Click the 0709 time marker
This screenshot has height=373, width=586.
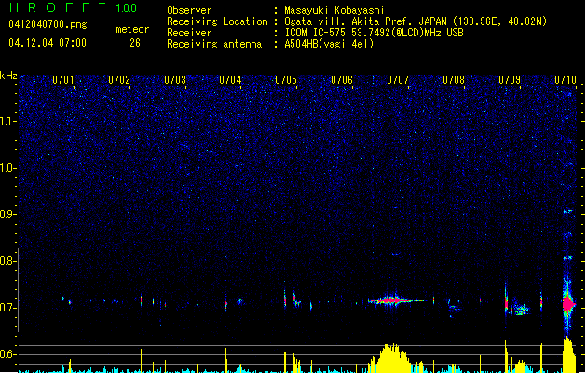point(510,80)
